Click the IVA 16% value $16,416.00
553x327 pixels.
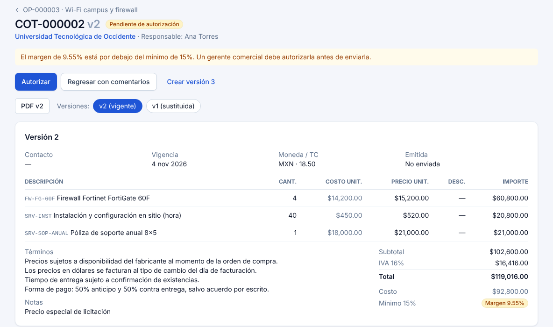pos(511,263)
